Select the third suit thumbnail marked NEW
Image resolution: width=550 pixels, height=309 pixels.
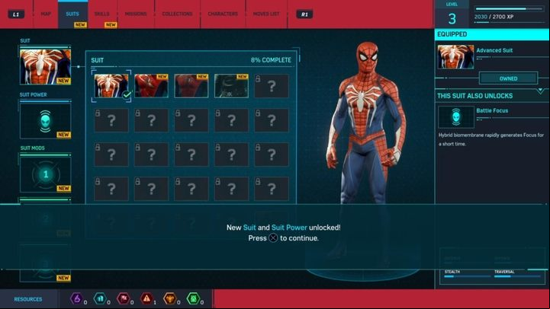click(x=191, y=86)
